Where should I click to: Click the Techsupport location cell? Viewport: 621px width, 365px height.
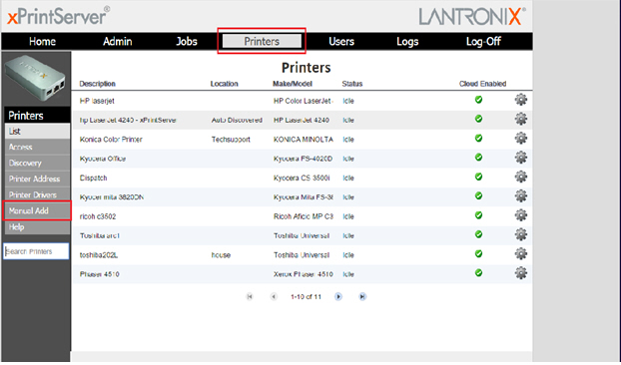[231, 140]
